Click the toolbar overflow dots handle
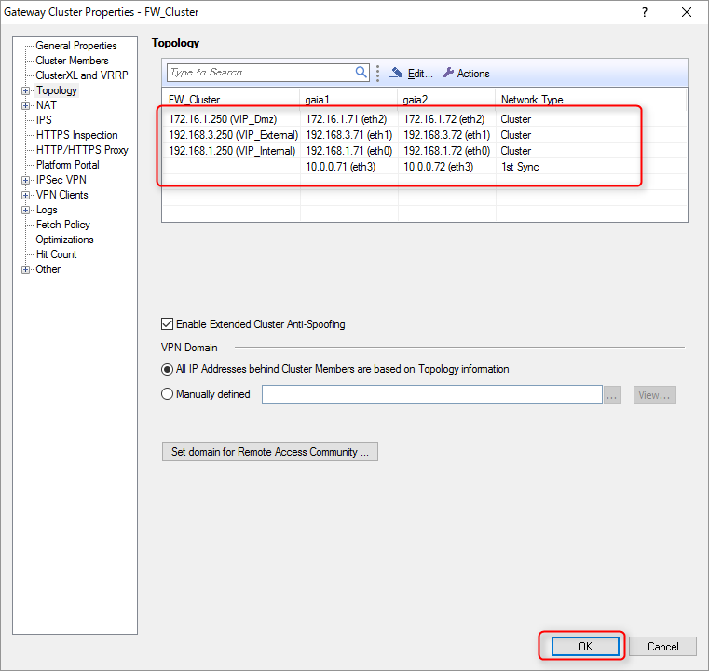The height and width of the screenshot is (671, 709). pos(377,74)
